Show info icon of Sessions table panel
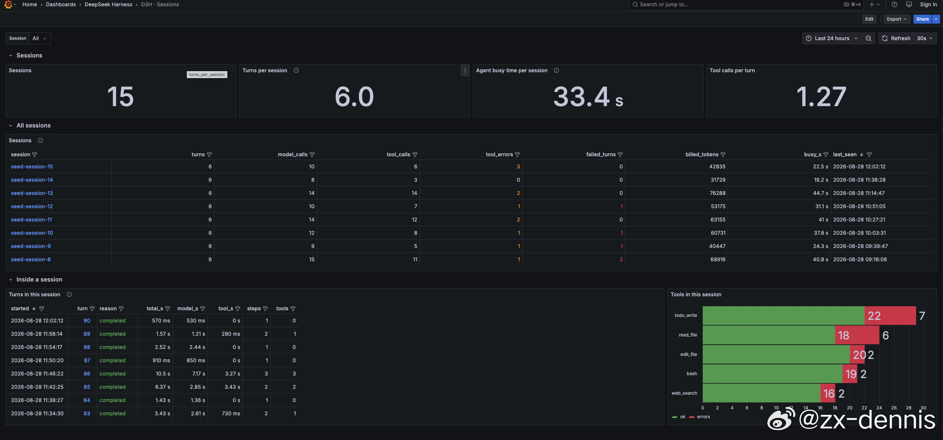 [x=41, y=140]
